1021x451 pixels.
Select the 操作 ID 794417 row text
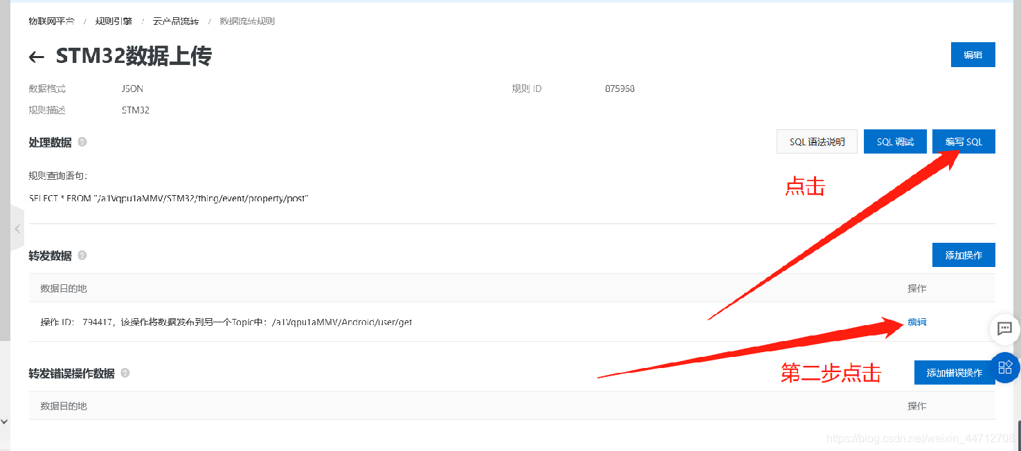(226, 322)
